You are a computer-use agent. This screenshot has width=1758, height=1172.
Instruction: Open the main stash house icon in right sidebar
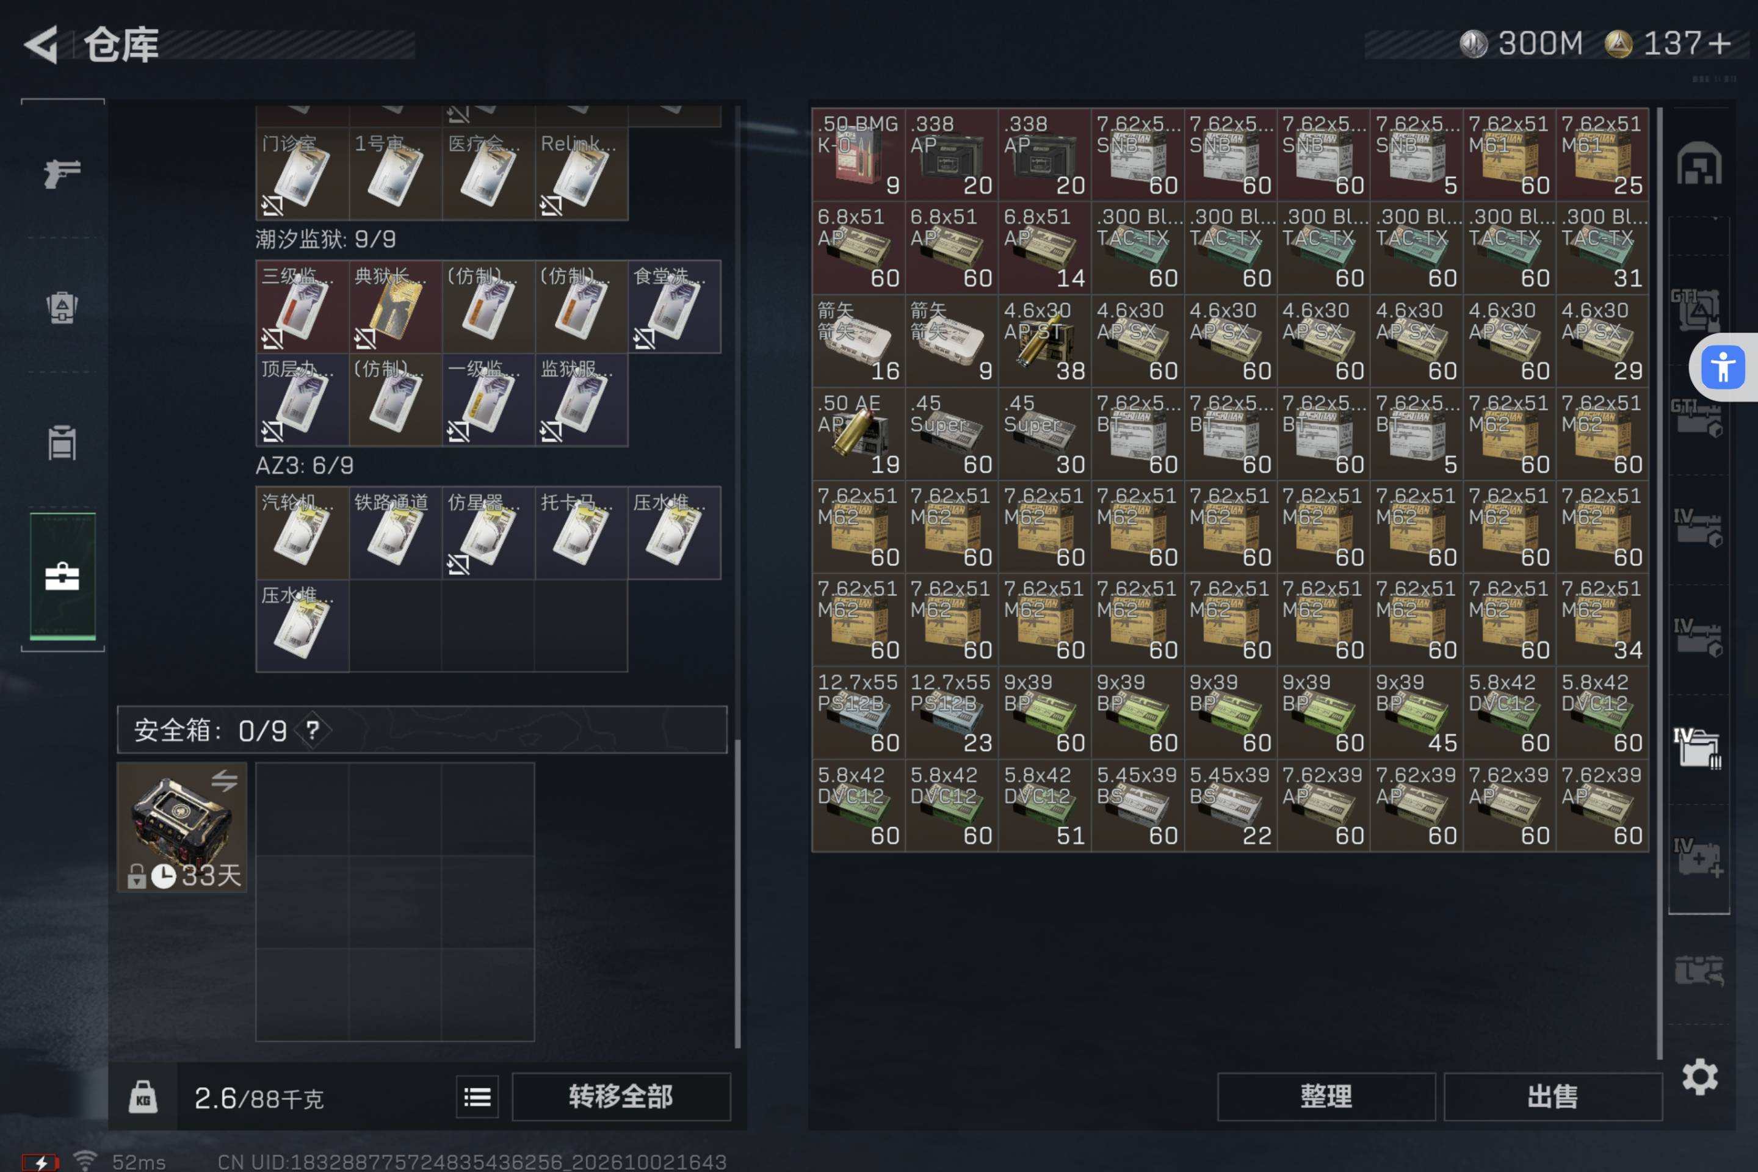click(1699, 163)
